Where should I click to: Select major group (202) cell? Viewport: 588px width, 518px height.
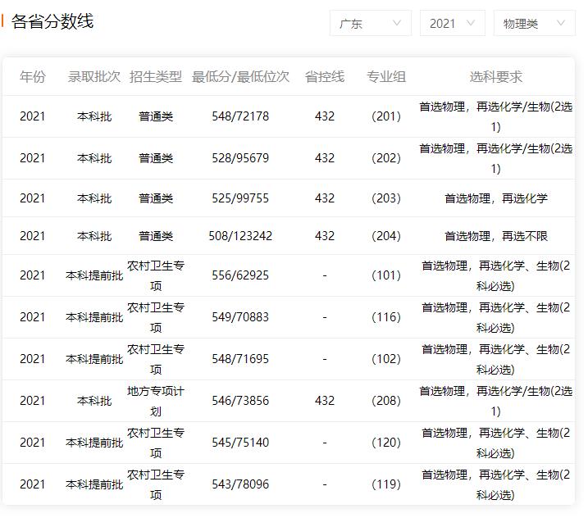pos(386,158)
